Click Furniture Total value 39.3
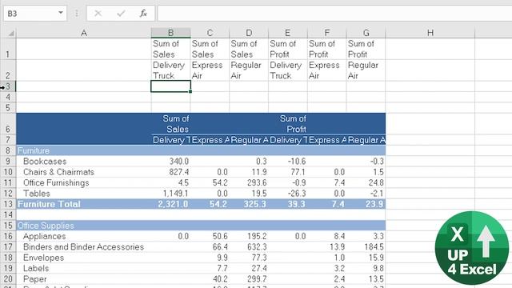 tap(297, 204)
